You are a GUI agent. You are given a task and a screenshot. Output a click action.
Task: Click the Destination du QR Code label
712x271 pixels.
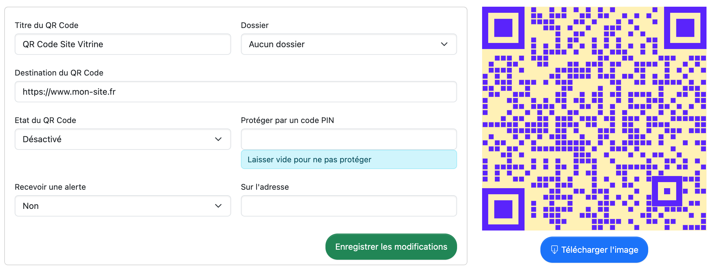pos(59,73)
